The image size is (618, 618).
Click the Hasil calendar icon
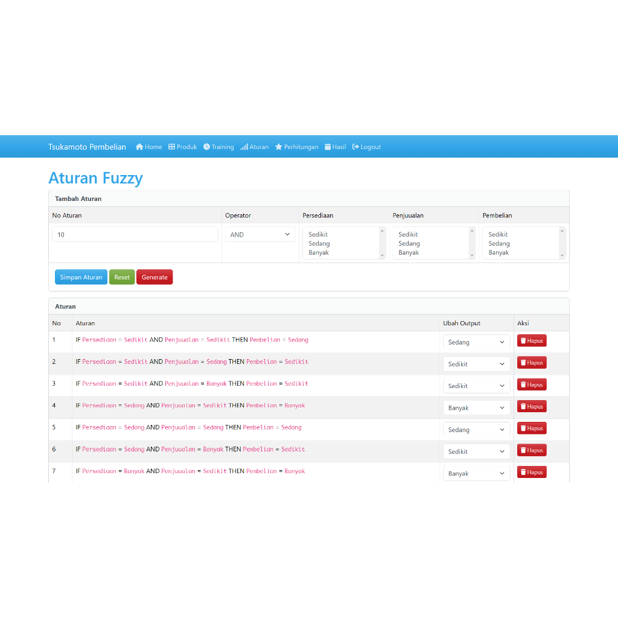328,147
